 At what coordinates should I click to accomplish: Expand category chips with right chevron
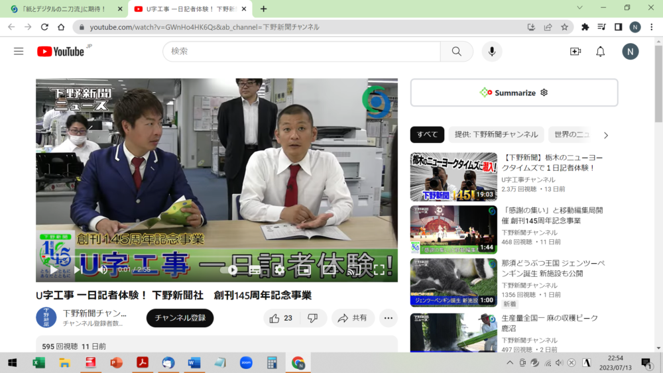[605, 135]
